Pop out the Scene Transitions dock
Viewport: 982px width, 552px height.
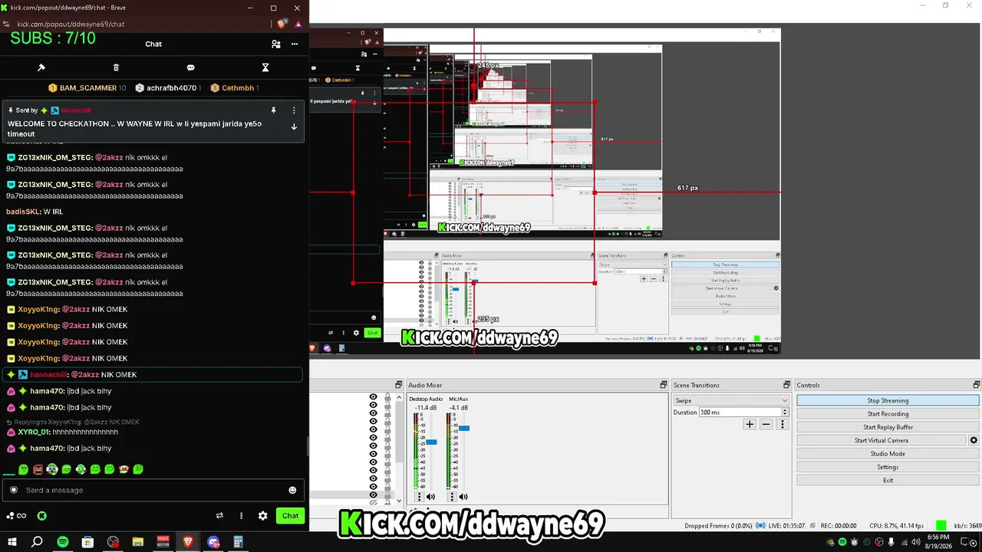coord(786,385)
